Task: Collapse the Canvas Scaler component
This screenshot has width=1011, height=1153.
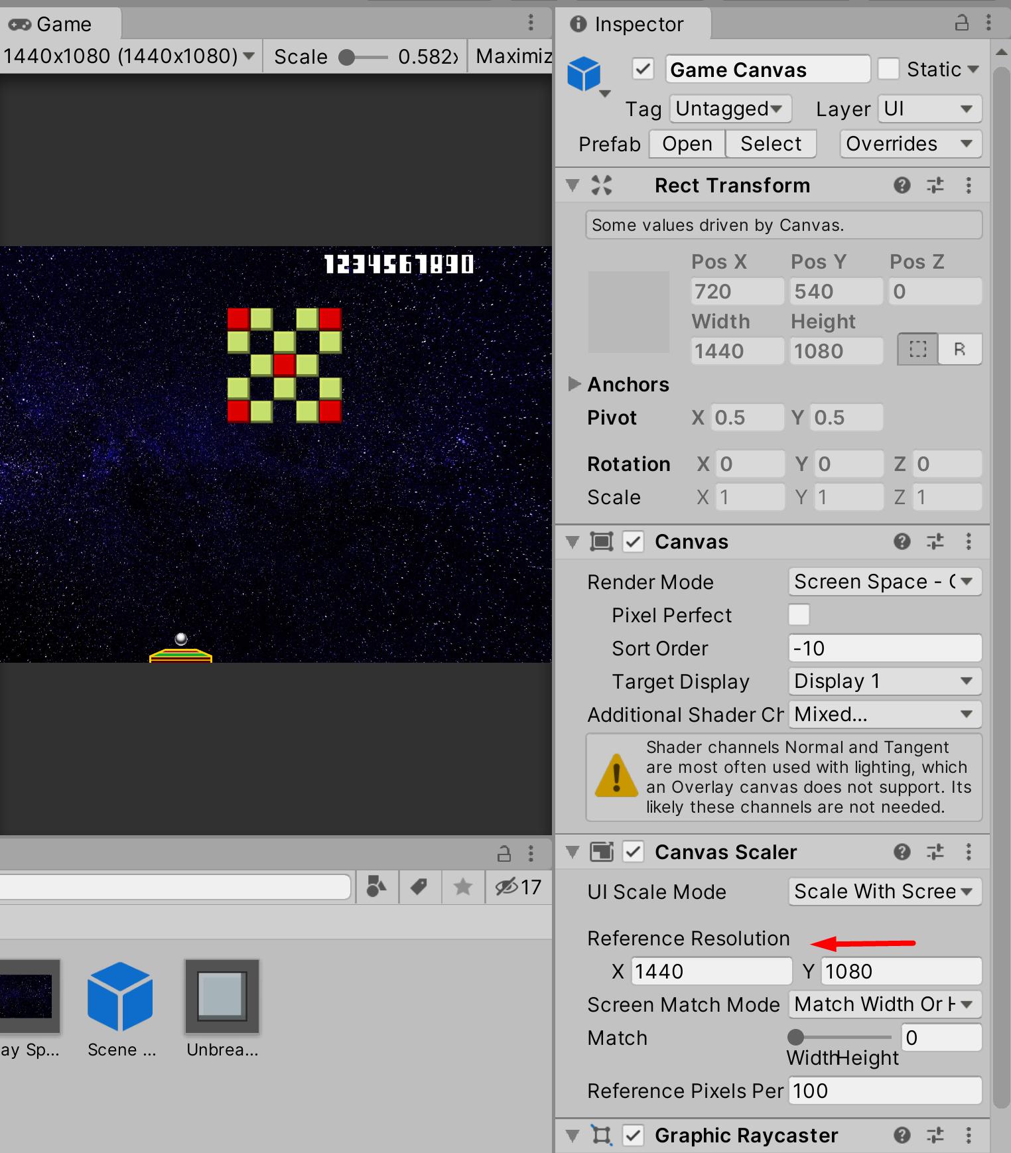Action: [x=573, y=852]
